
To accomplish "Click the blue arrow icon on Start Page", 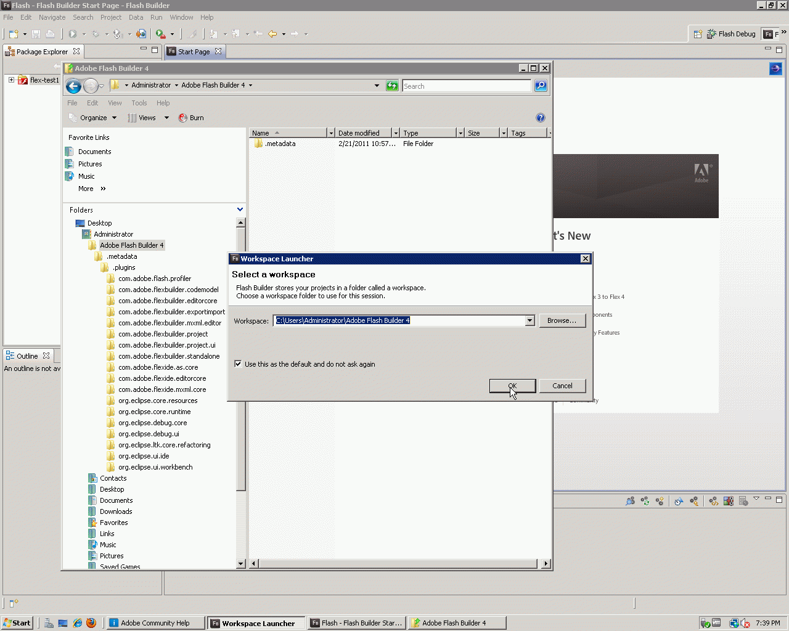I will point(775,69).
